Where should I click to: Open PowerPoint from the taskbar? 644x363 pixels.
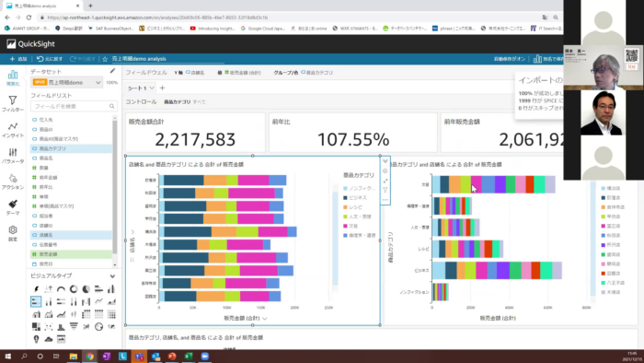click(x=172, y=357)
